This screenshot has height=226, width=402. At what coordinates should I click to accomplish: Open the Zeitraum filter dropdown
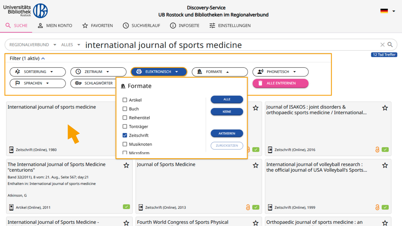click(x=98, y=72)
